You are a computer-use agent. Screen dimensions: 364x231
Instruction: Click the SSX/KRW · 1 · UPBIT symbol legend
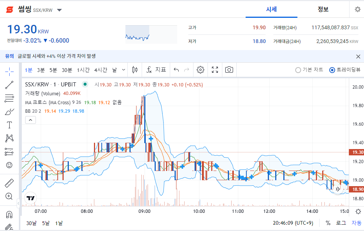click(x=51, y=85)
